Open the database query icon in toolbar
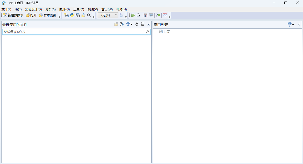The image size is (303, 164). 78,15
